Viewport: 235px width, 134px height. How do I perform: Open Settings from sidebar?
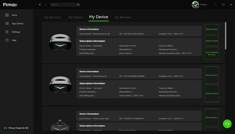click(x=16, y=32)
